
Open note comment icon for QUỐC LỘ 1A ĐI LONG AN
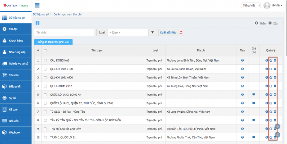click(x=254, y=95)
